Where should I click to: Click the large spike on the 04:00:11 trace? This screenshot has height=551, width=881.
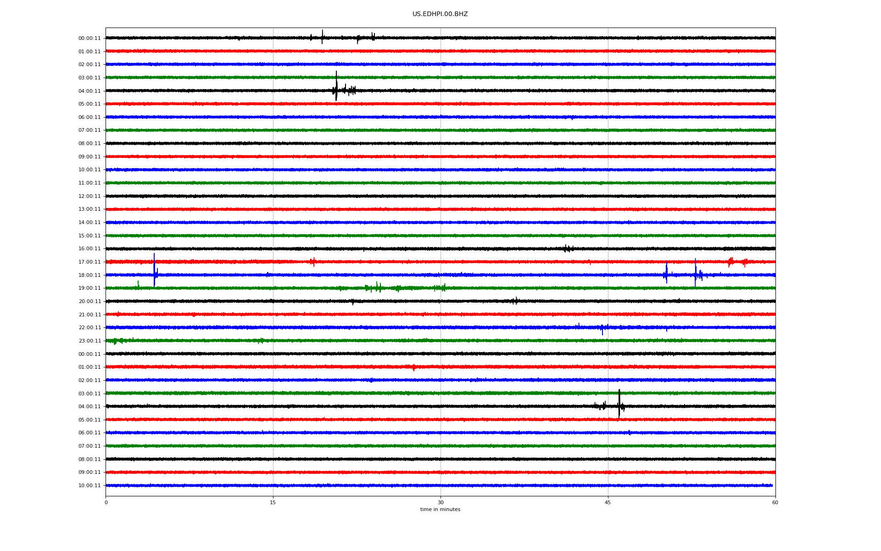tap(336, 87)
